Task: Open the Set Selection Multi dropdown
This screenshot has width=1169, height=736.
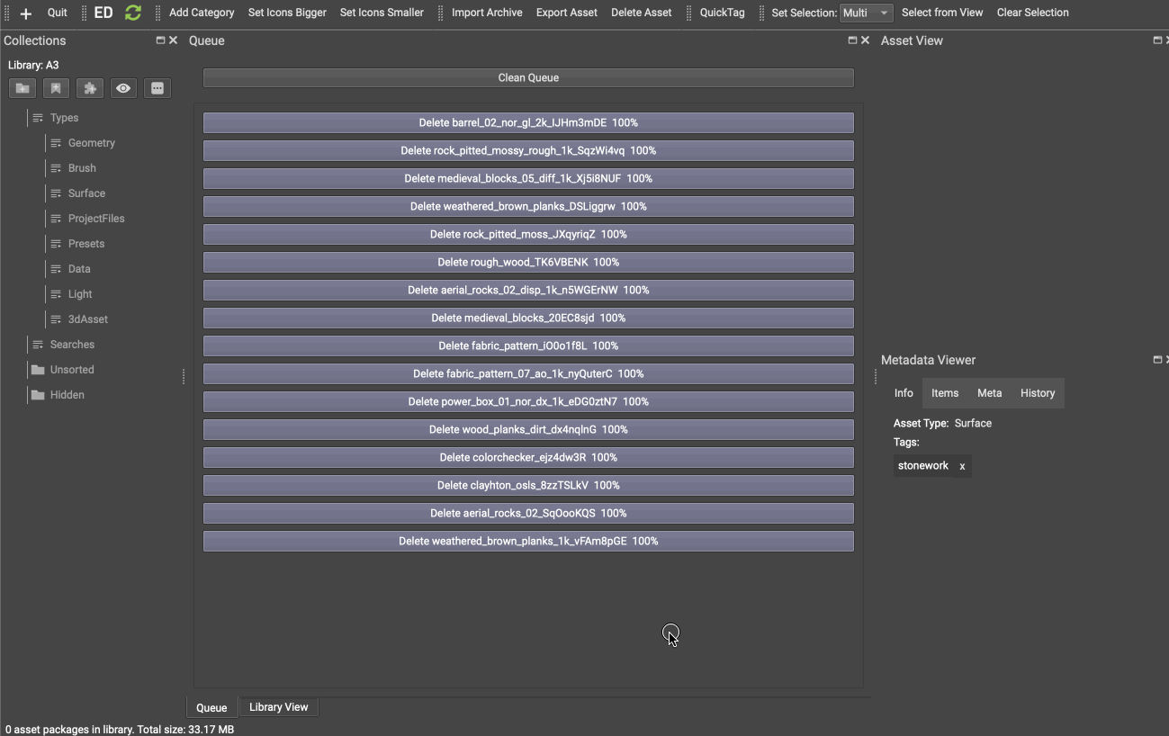Action: [866, 13]
